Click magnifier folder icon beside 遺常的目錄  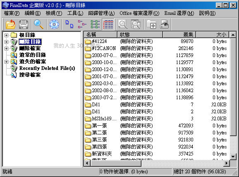point(14,55)
